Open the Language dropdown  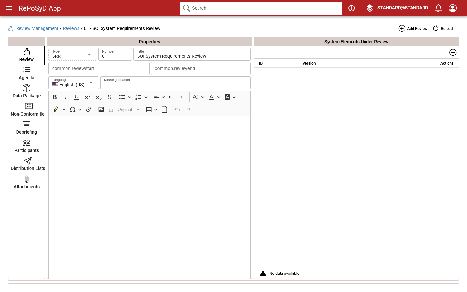tap(91, 83)
